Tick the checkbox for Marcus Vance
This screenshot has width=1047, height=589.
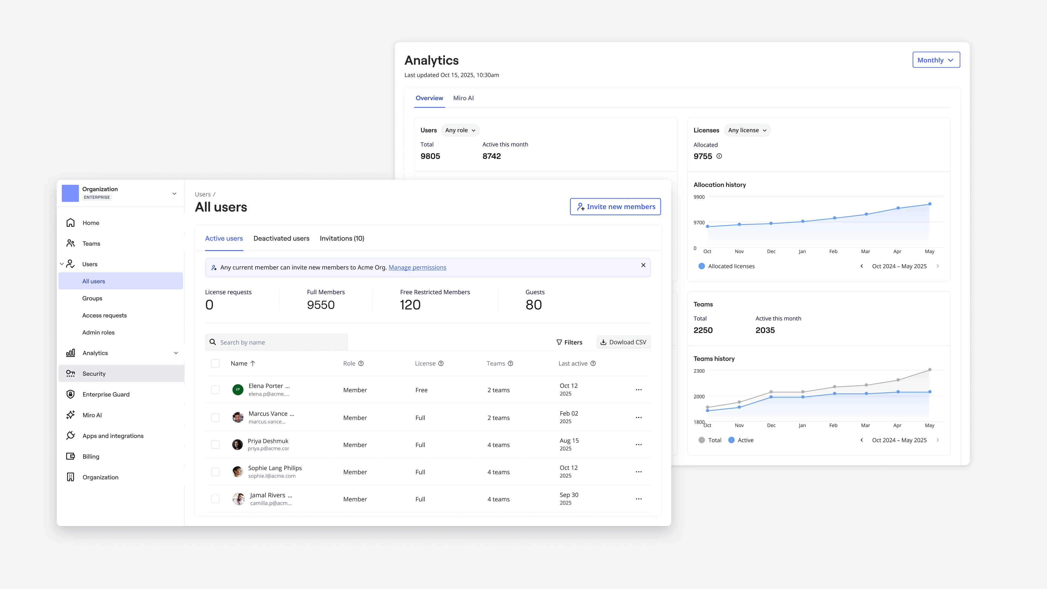[215, 417]
